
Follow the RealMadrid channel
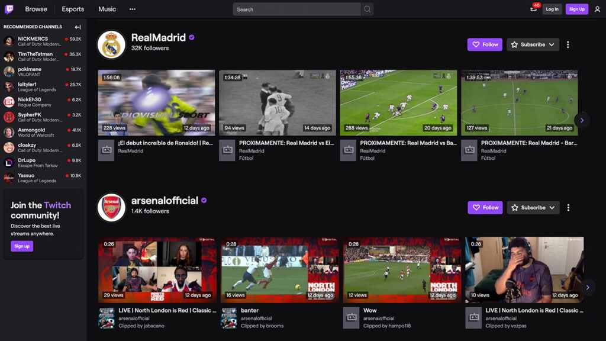(485, 44)
